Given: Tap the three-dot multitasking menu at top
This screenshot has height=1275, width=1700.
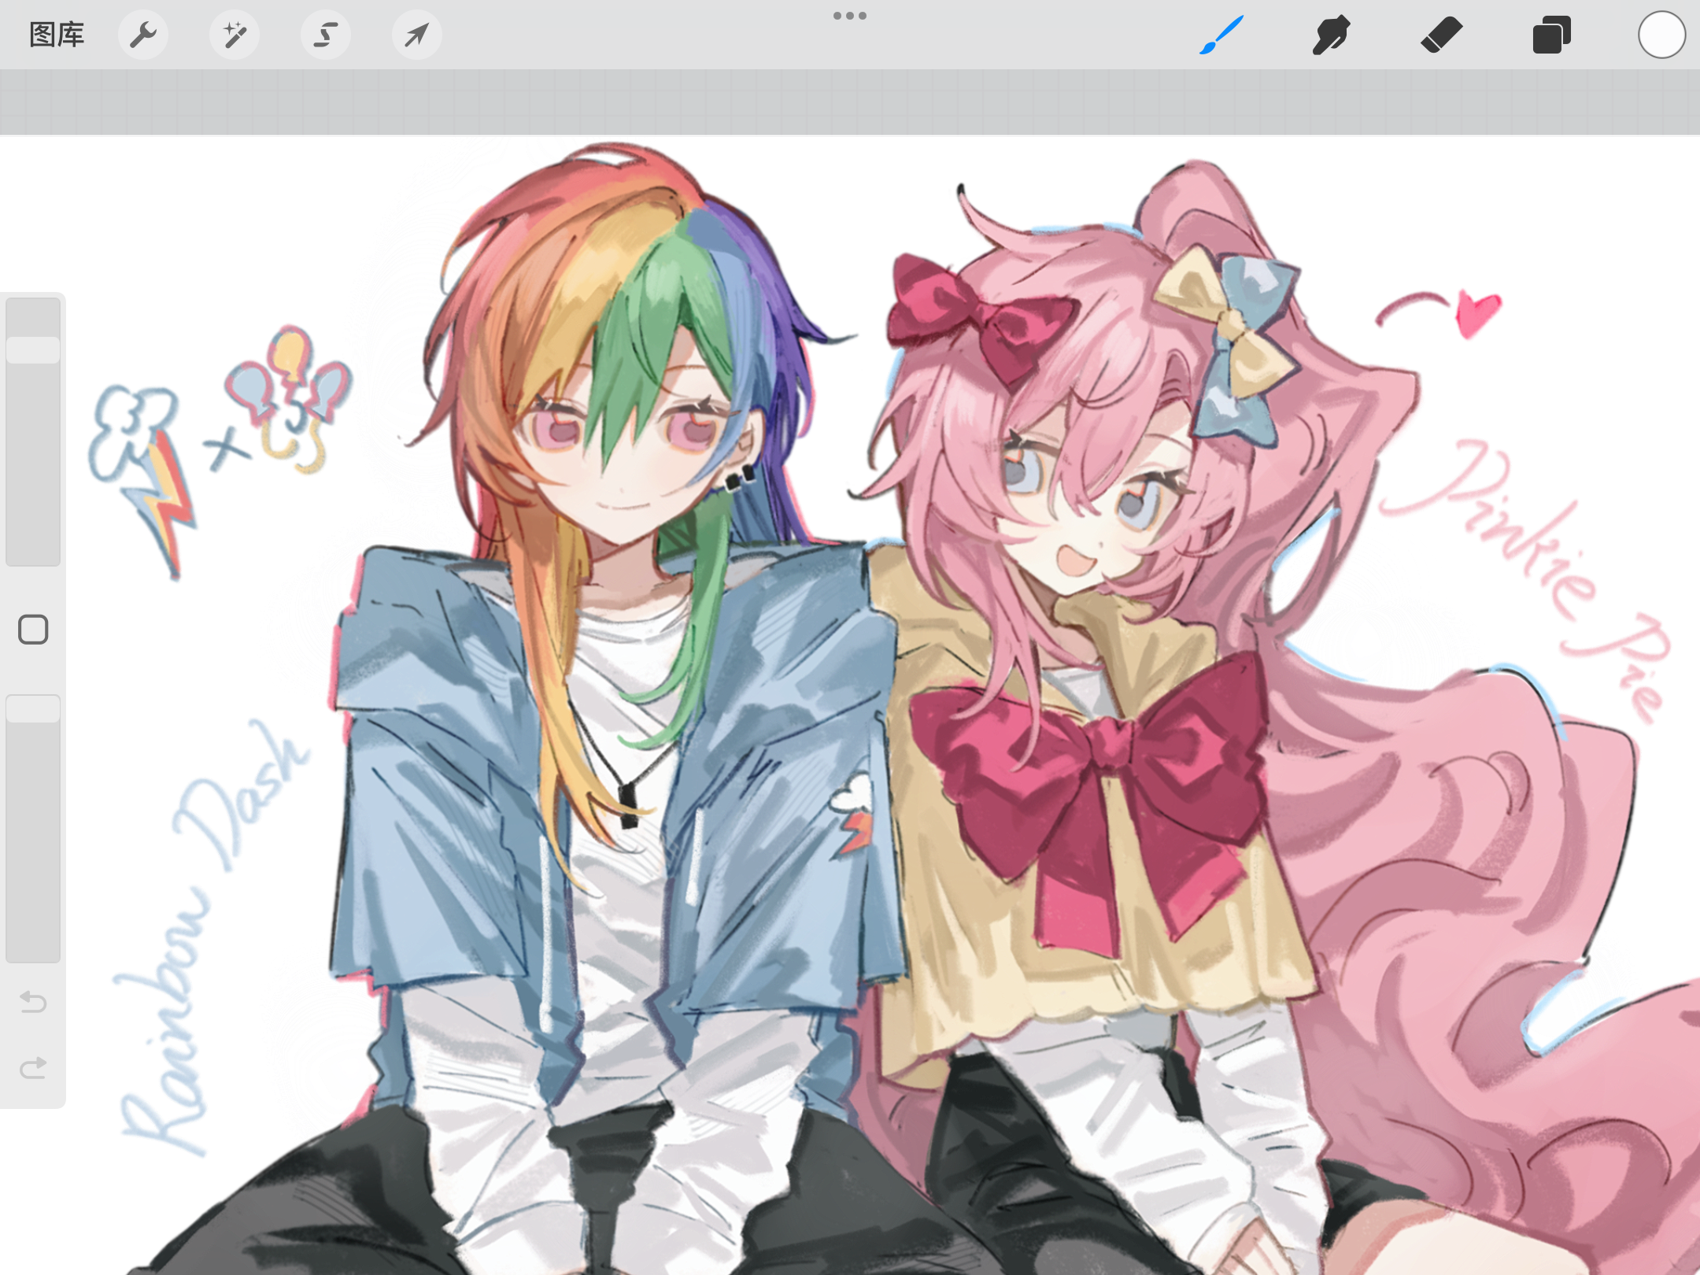Looking at the screenshot, I should pos(850,16).
